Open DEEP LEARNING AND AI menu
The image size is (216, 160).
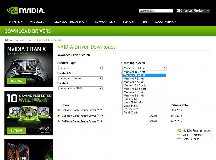click(71, 22)
